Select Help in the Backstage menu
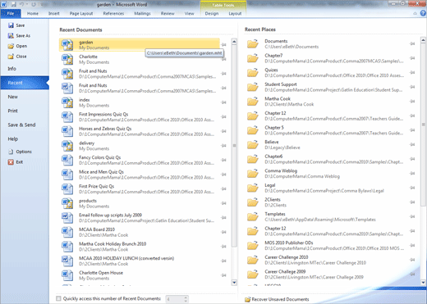427x304 pixels. pos(13,139)
